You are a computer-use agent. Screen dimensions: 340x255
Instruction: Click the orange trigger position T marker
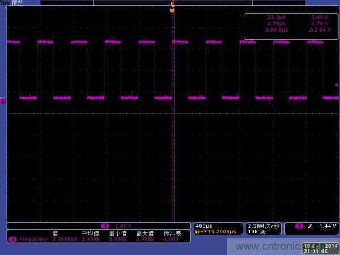pyautogui.click(x=172, y=10)
